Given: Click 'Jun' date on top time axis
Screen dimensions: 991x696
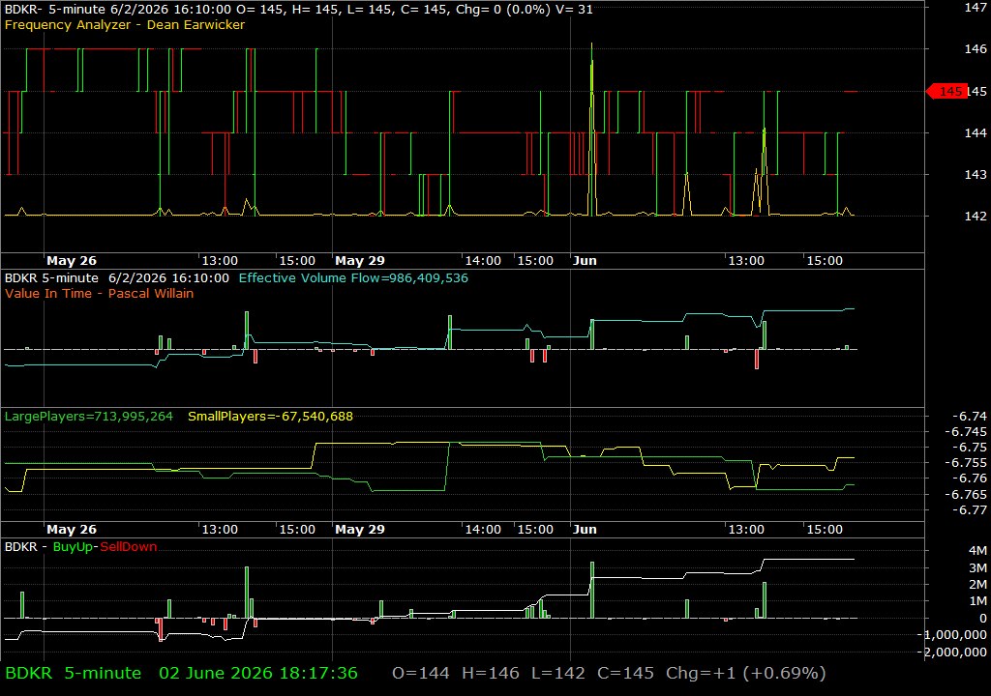Looking at the screenshot, I should pyautogui.click(x=585, y=261).
